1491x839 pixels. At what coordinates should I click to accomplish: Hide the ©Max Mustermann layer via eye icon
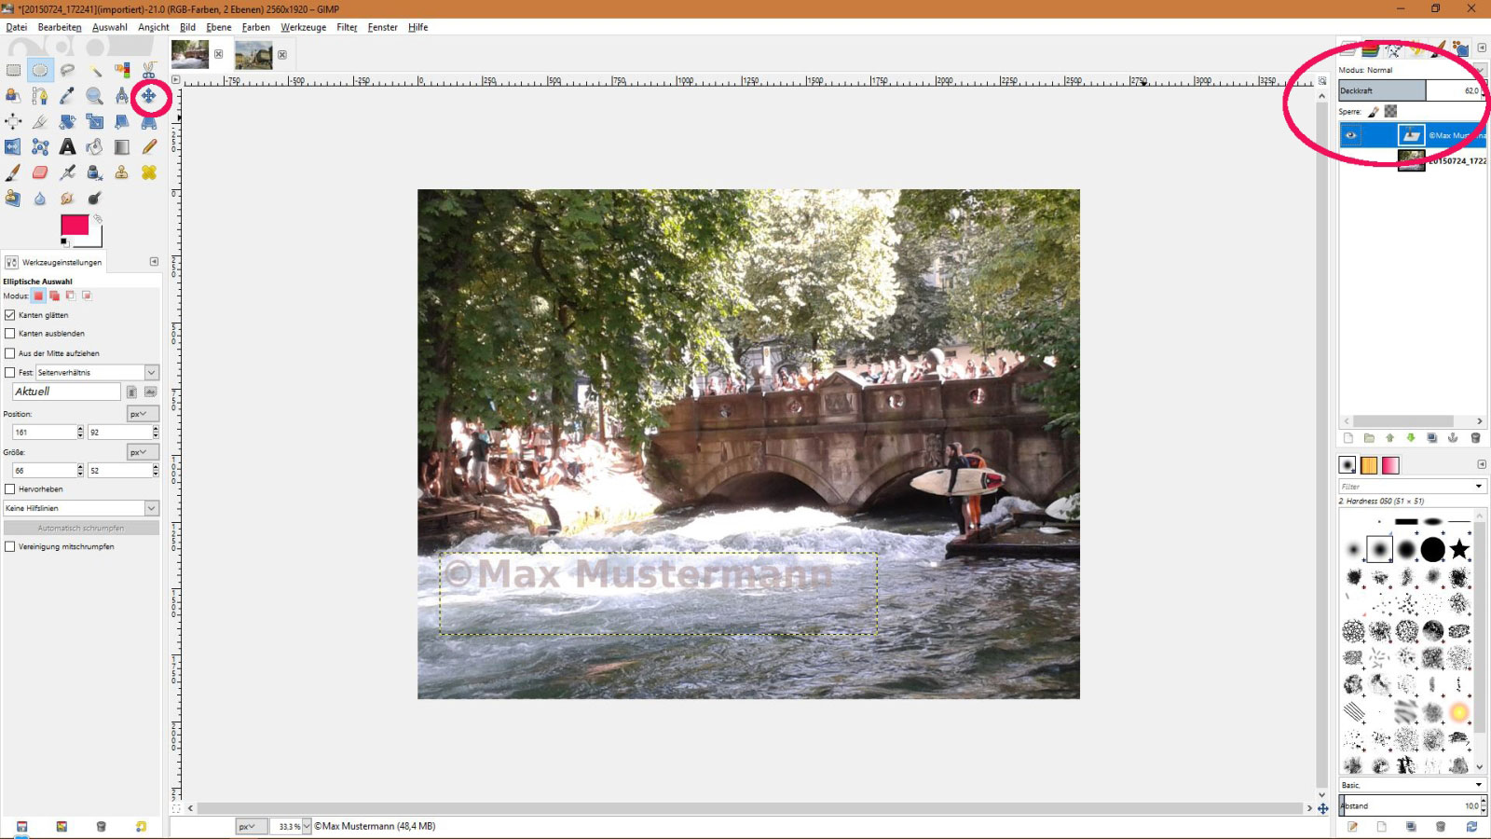[1350, 135]
